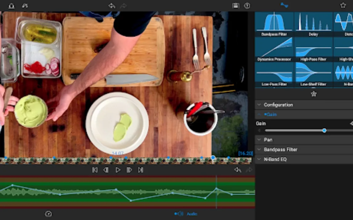Open the speed gauge tab below timeline
Image resolution: width=353 pixels, height=220 pixels.
[x=48, y=214]
